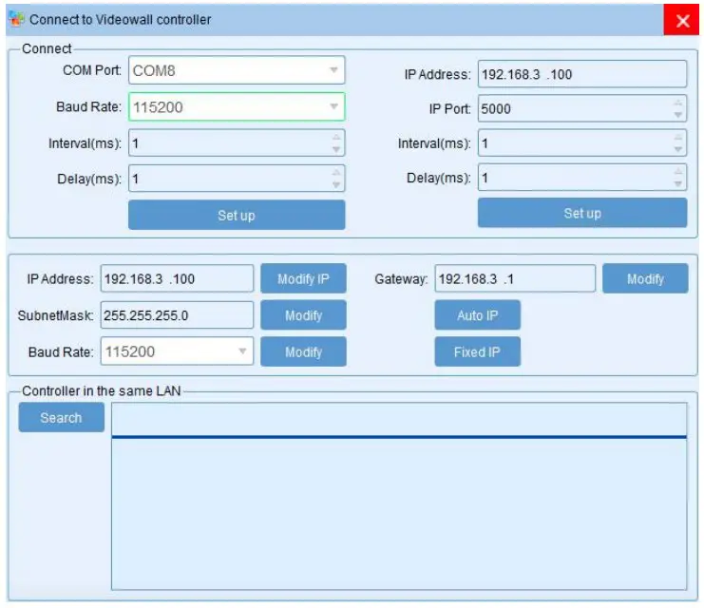Viewport: 704px width, 608px height.
Task: Click Search for controllers in same LAN
Action: point(62,418)
